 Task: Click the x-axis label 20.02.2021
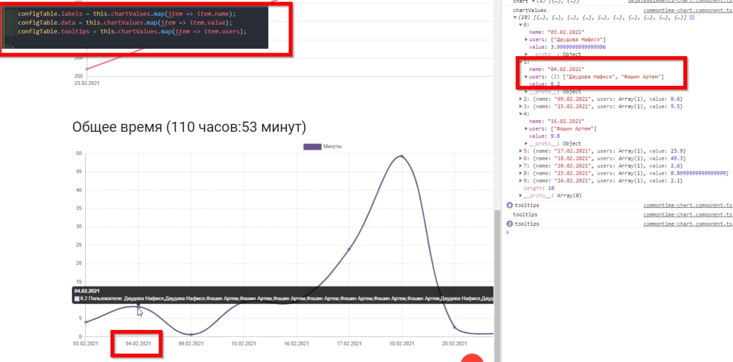(x=454, y=344)
